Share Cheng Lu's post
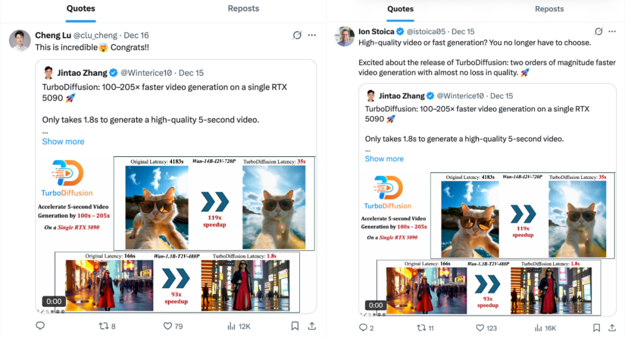This screenshot has height=338, width=625. point(312,326)
